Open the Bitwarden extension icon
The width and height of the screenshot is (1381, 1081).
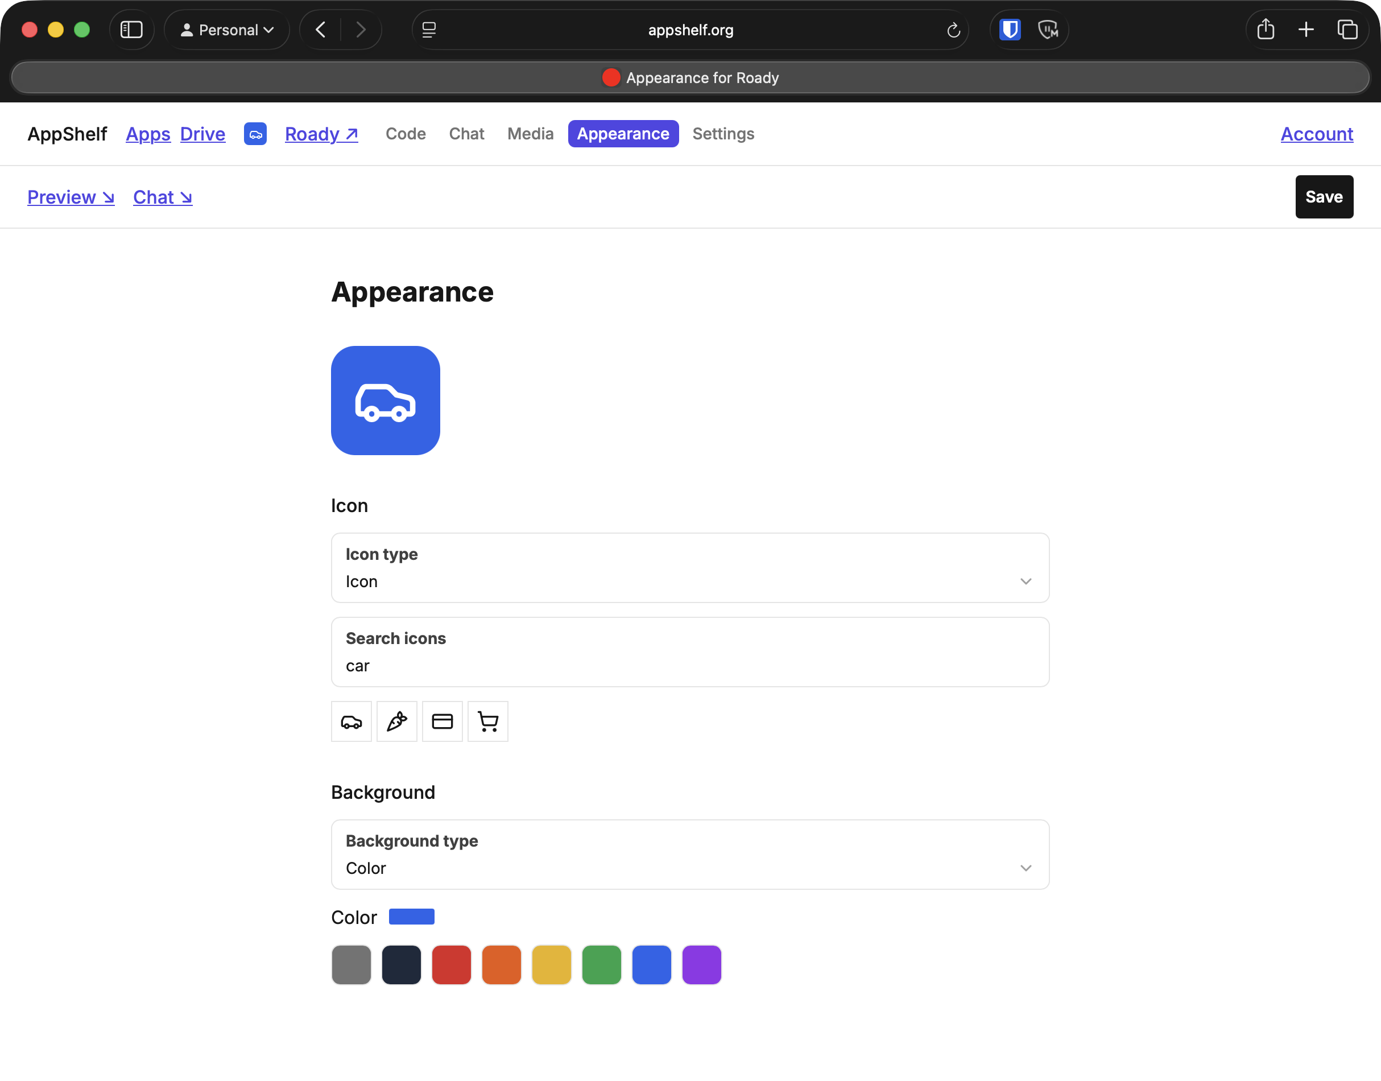click(x=1010, y=30)
